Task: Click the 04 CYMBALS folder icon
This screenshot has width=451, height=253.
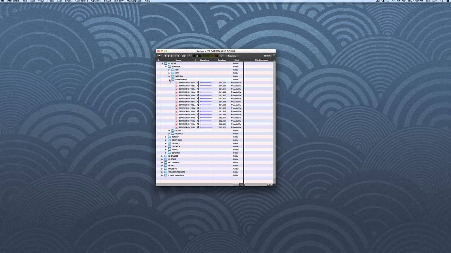Action: tap(166, 162)
